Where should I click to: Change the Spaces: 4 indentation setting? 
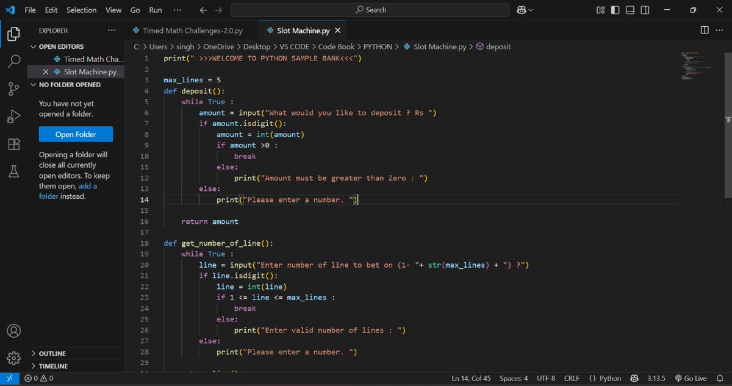click(x=514, y=379)
